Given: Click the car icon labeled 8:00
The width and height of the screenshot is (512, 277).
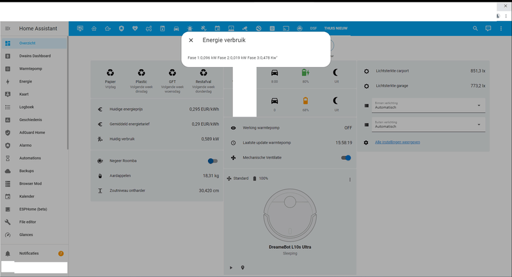Looking at the screenshot, I should [275, 73].
